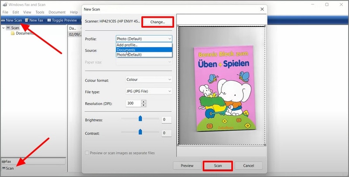Toggle Preview or scan images as separate files
The height and width of the screenshot is (177, 349).
[x=87, y=153]
